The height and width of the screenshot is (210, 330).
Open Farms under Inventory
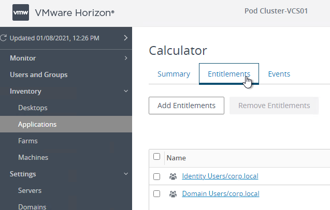28,141
